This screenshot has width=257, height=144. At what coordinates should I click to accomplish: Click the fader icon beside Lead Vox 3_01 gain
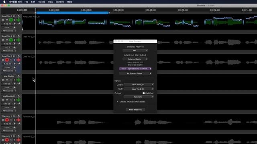[x=19, y=64]
